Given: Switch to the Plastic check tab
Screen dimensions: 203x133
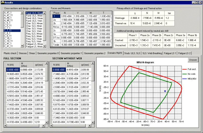Looking at the screenshot, I should 10,53.
